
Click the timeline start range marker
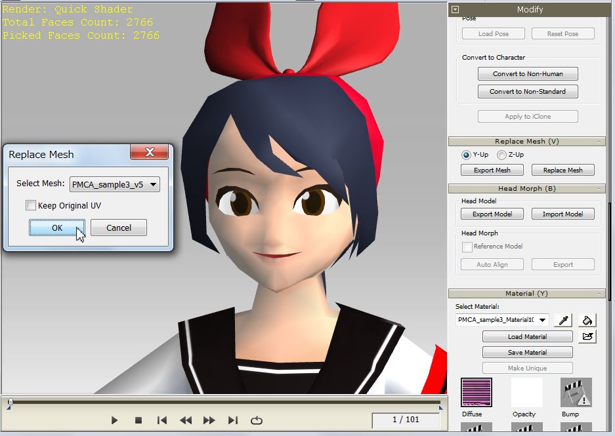9,408
